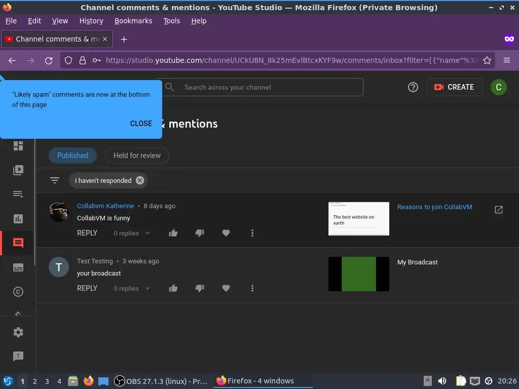Screen dimensions: 519x389
Task: Click the site padlock security icon
Action: pyautogui.click(x=83, y=60)
